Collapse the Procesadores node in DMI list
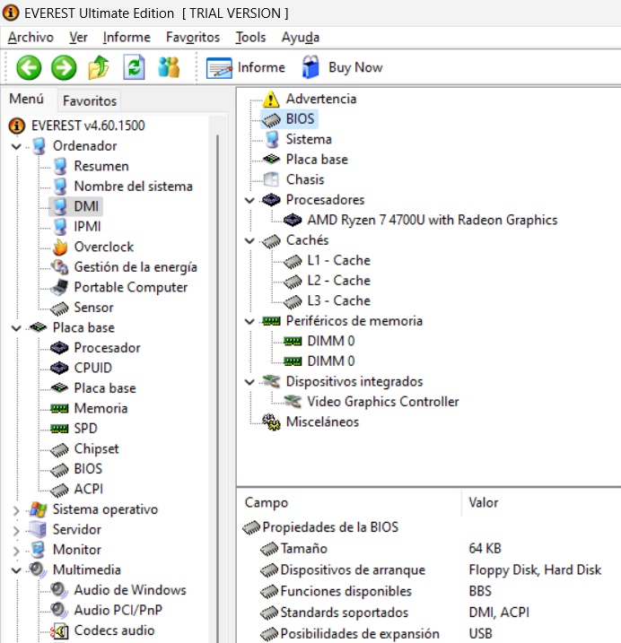The width and height of the screenshot is (621, 643). pyautogui.click(x=249, y=200)
